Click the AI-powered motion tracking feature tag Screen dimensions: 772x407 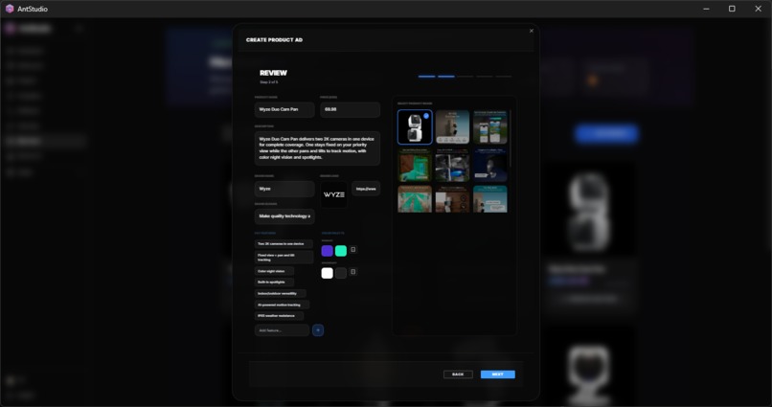[x=282, y=305]
